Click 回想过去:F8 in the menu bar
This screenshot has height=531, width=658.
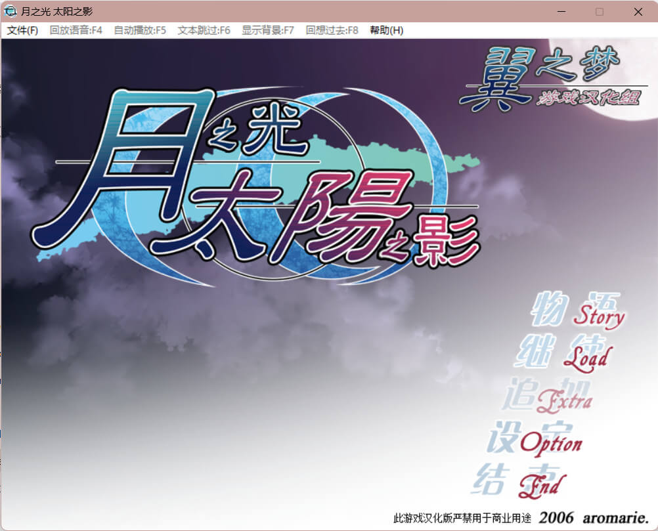click(332, 30)
